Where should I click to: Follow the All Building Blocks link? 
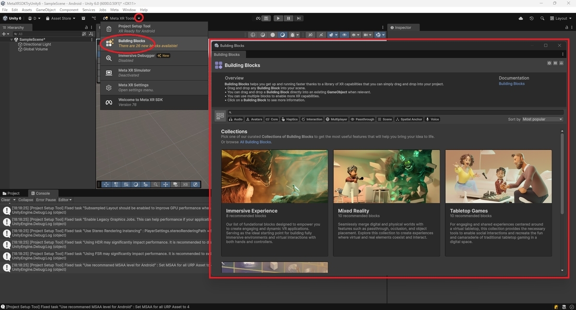coord(255,142)
